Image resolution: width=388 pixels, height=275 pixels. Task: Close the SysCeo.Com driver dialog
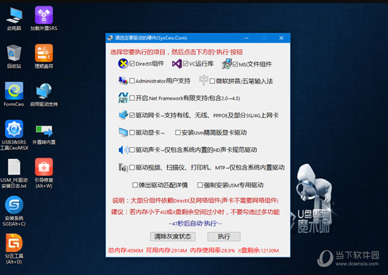tap(281, 38)
